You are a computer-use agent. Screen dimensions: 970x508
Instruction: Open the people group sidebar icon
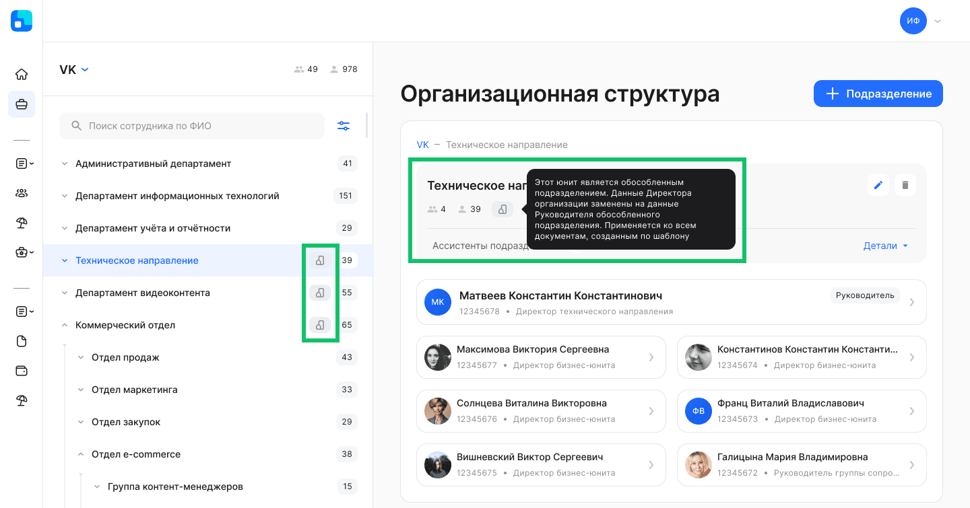[22, 193]
